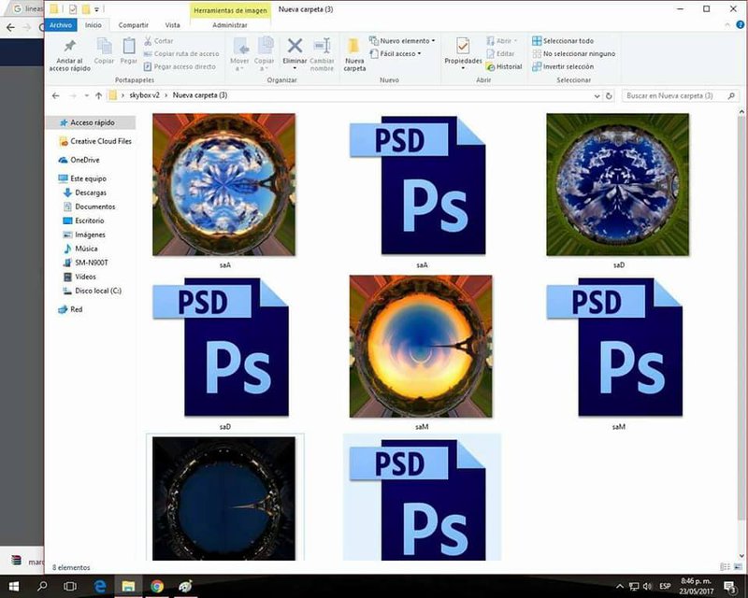Viewport: 748px width, 598px height.
Task: Show hidden tray icons chevron
Action: (619, 586)
